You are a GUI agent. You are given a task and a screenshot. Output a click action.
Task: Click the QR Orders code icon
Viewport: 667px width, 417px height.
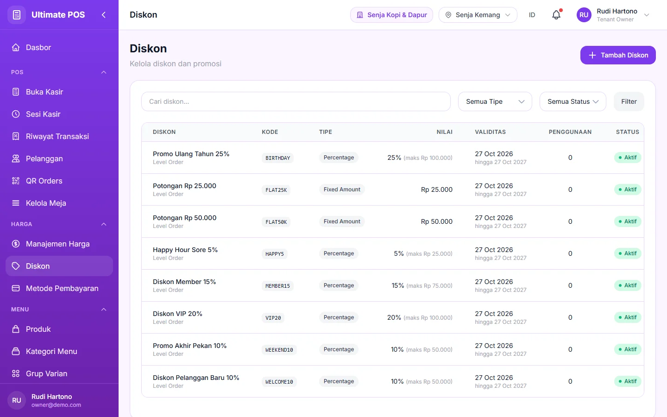pyautogui.click(x=16, y=181)
